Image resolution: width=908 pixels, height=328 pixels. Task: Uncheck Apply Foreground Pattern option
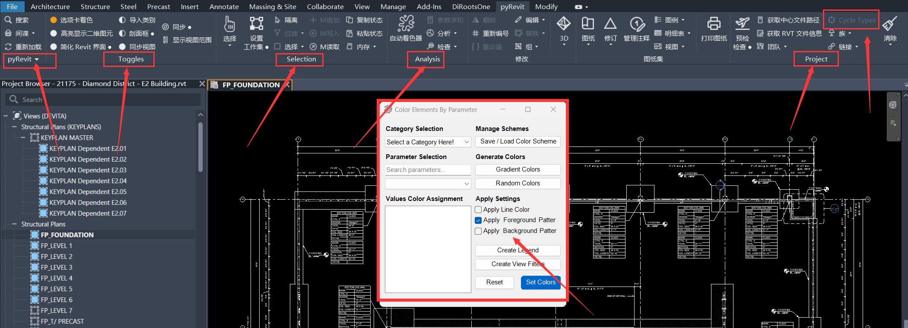478,220
